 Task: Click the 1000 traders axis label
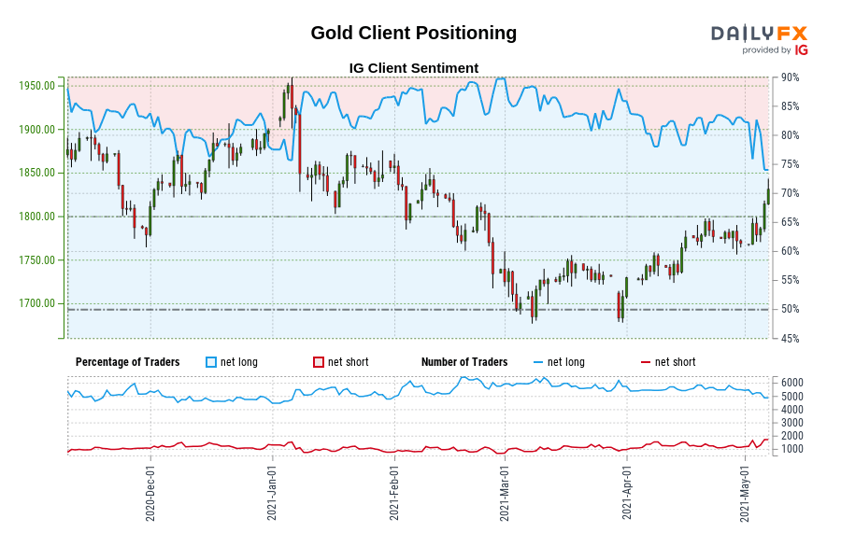792,450
